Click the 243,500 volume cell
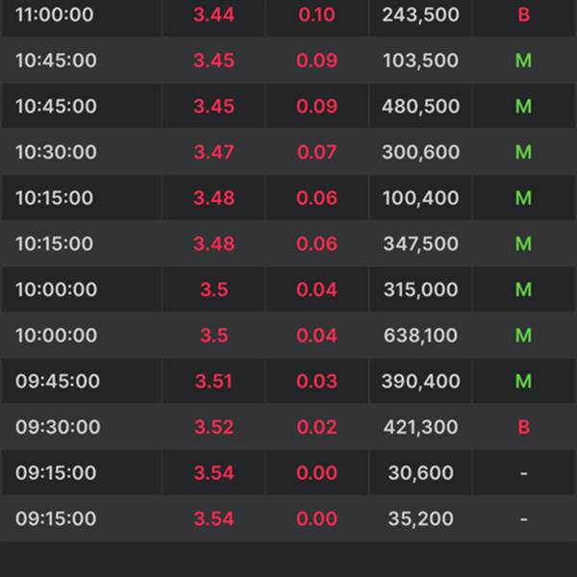The width and height of the screenshot is (577, 577). 420,15
